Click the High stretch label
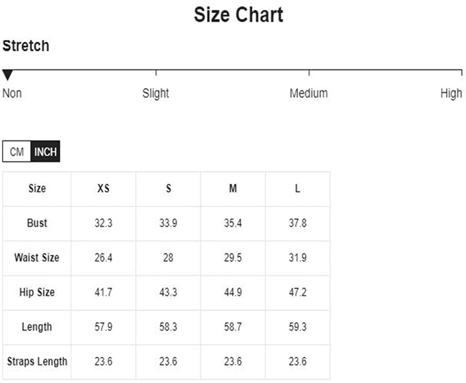Viewport: 466px width, 383px height. click(x=451, y=93)
